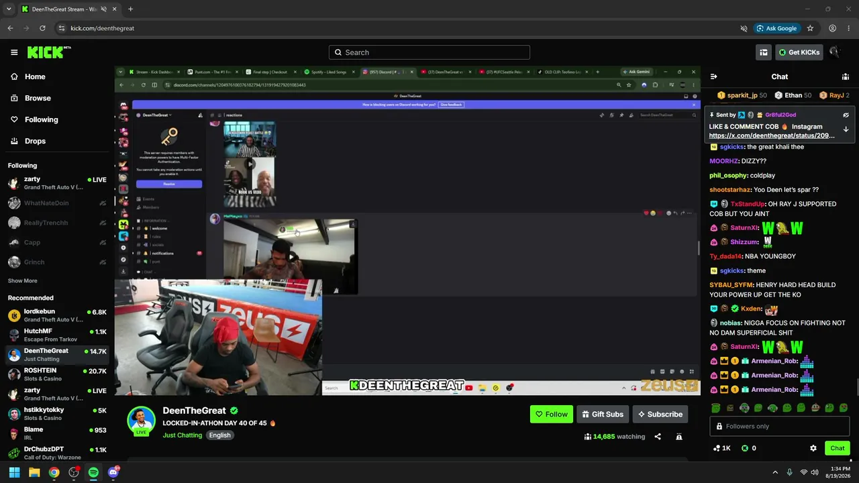Viewport: 859px width, 483px height.
Task: Report the stream with the siren icon
Action: click(x=678, y=437)
